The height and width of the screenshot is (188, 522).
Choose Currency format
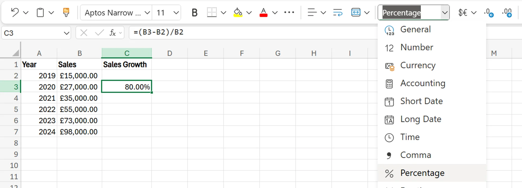[x=432, y=65]
